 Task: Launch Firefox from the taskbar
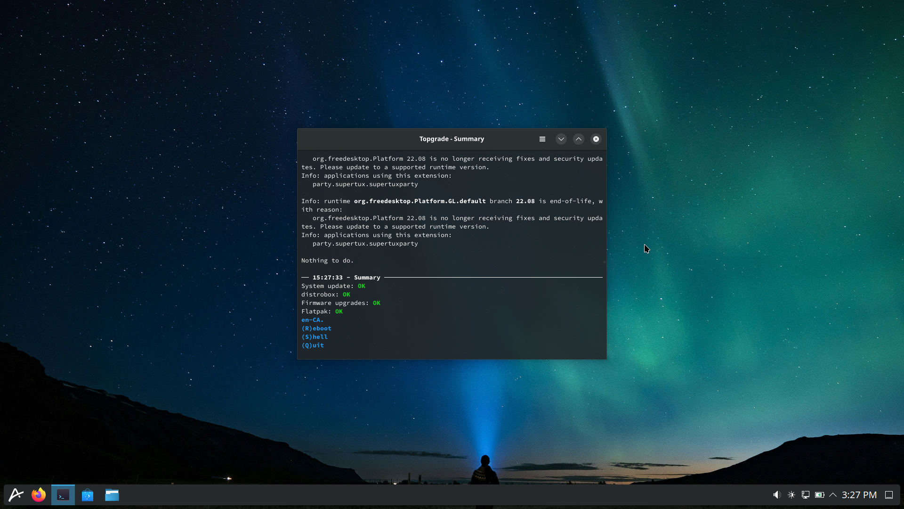[39, 495]
